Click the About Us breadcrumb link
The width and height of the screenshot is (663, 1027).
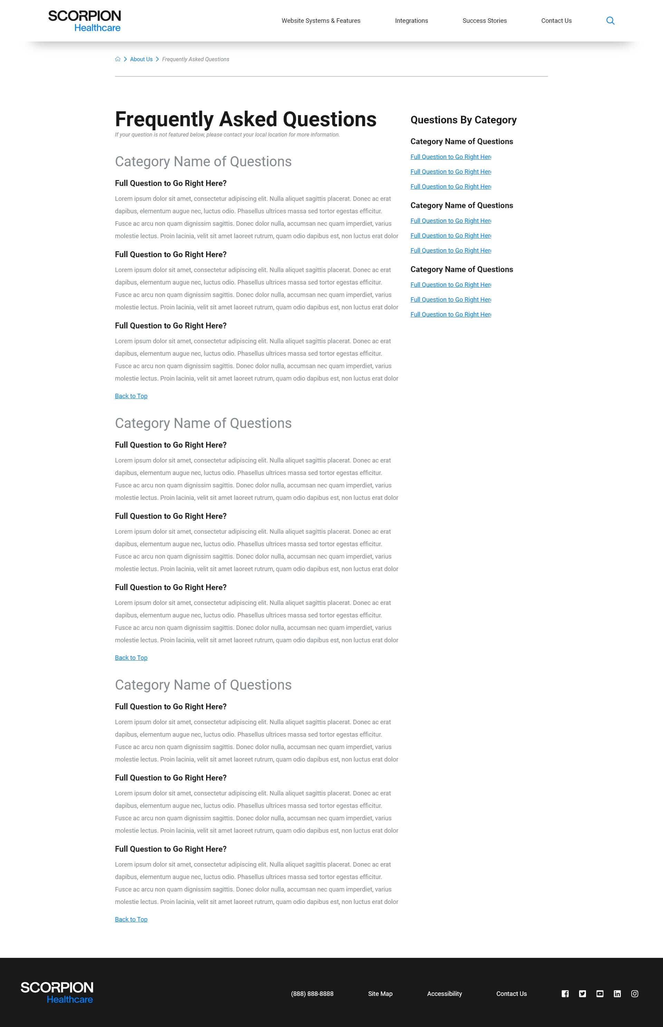pyautogui.click(x=141, y=58)
